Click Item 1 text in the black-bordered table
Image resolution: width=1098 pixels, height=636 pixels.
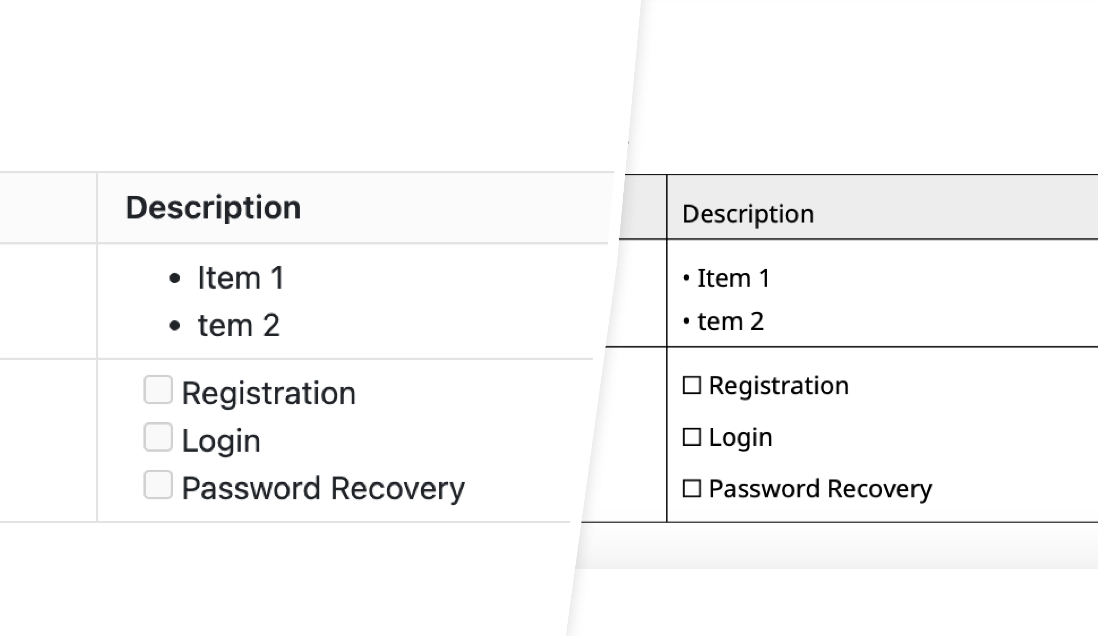pos(733,278)
